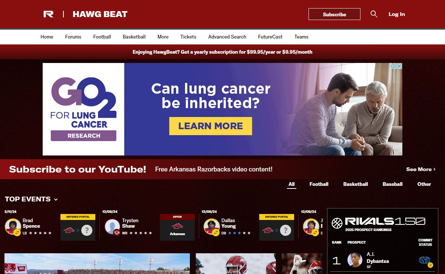Click the ad info icon on the banner
Screen dimensions: 445x274
point(393,66)
